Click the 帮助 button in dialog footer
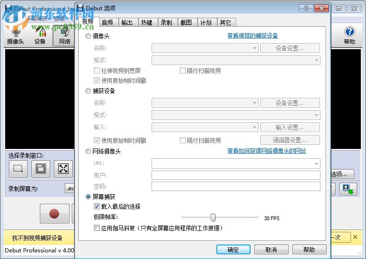This screenshot has width=366, height=259. tap(309, 250)
